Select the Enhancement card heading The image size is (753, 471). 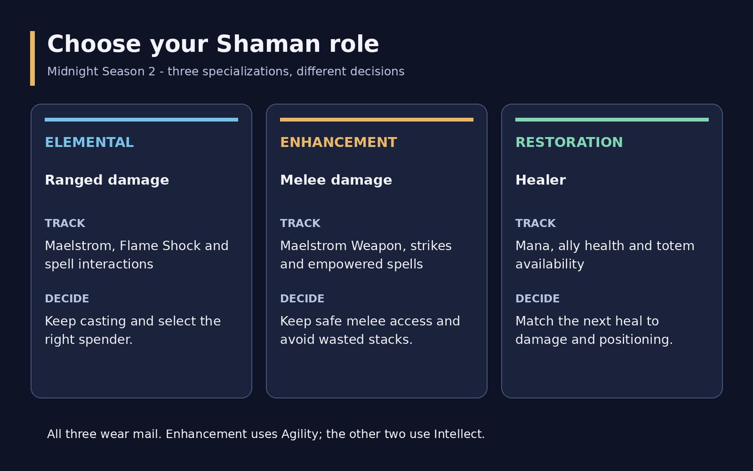coord(338,142)
